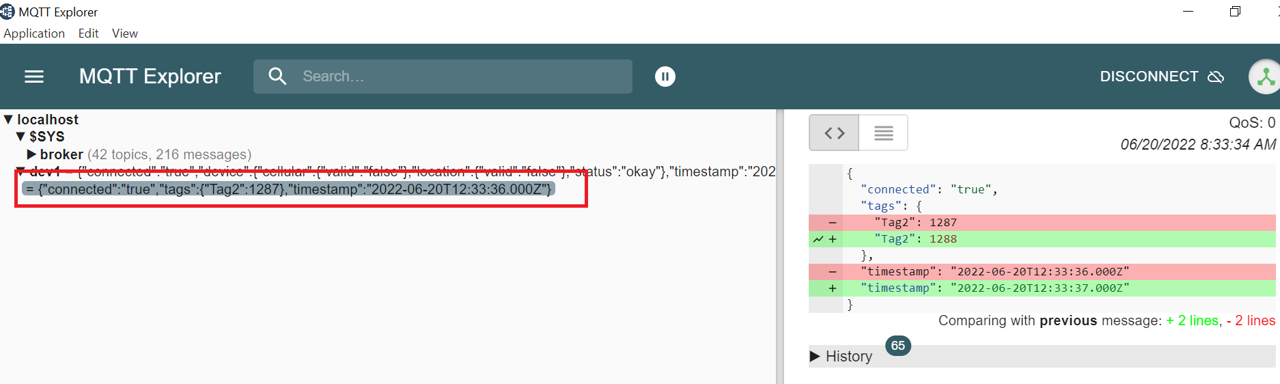Viewport: 1280px width, 384px height.
Task: Click the added timestamp 12:33:37 line
Action: pyautogui.click(x=1042, y=288)
